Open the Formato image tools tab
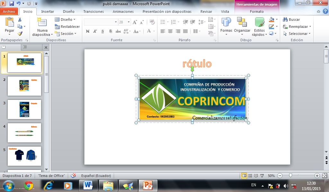The width and height of the screenshot is (329, 192). pos(257,12)
